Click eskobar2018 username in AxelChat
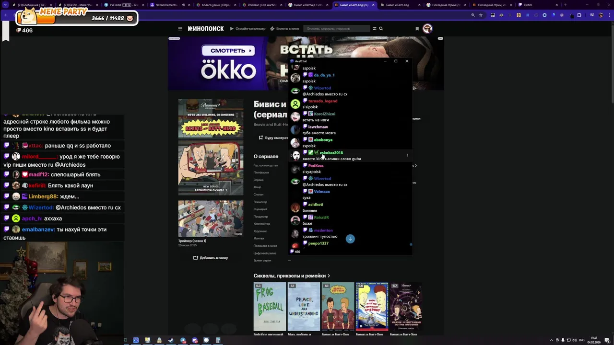The image size is (614, 345). point(331,153)
